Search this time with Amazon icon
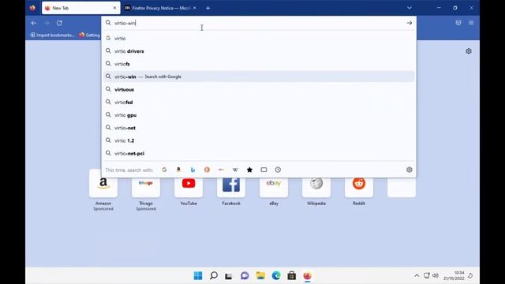Image resolution: width=505 pixels, height=284 pixels. point(178,170)
